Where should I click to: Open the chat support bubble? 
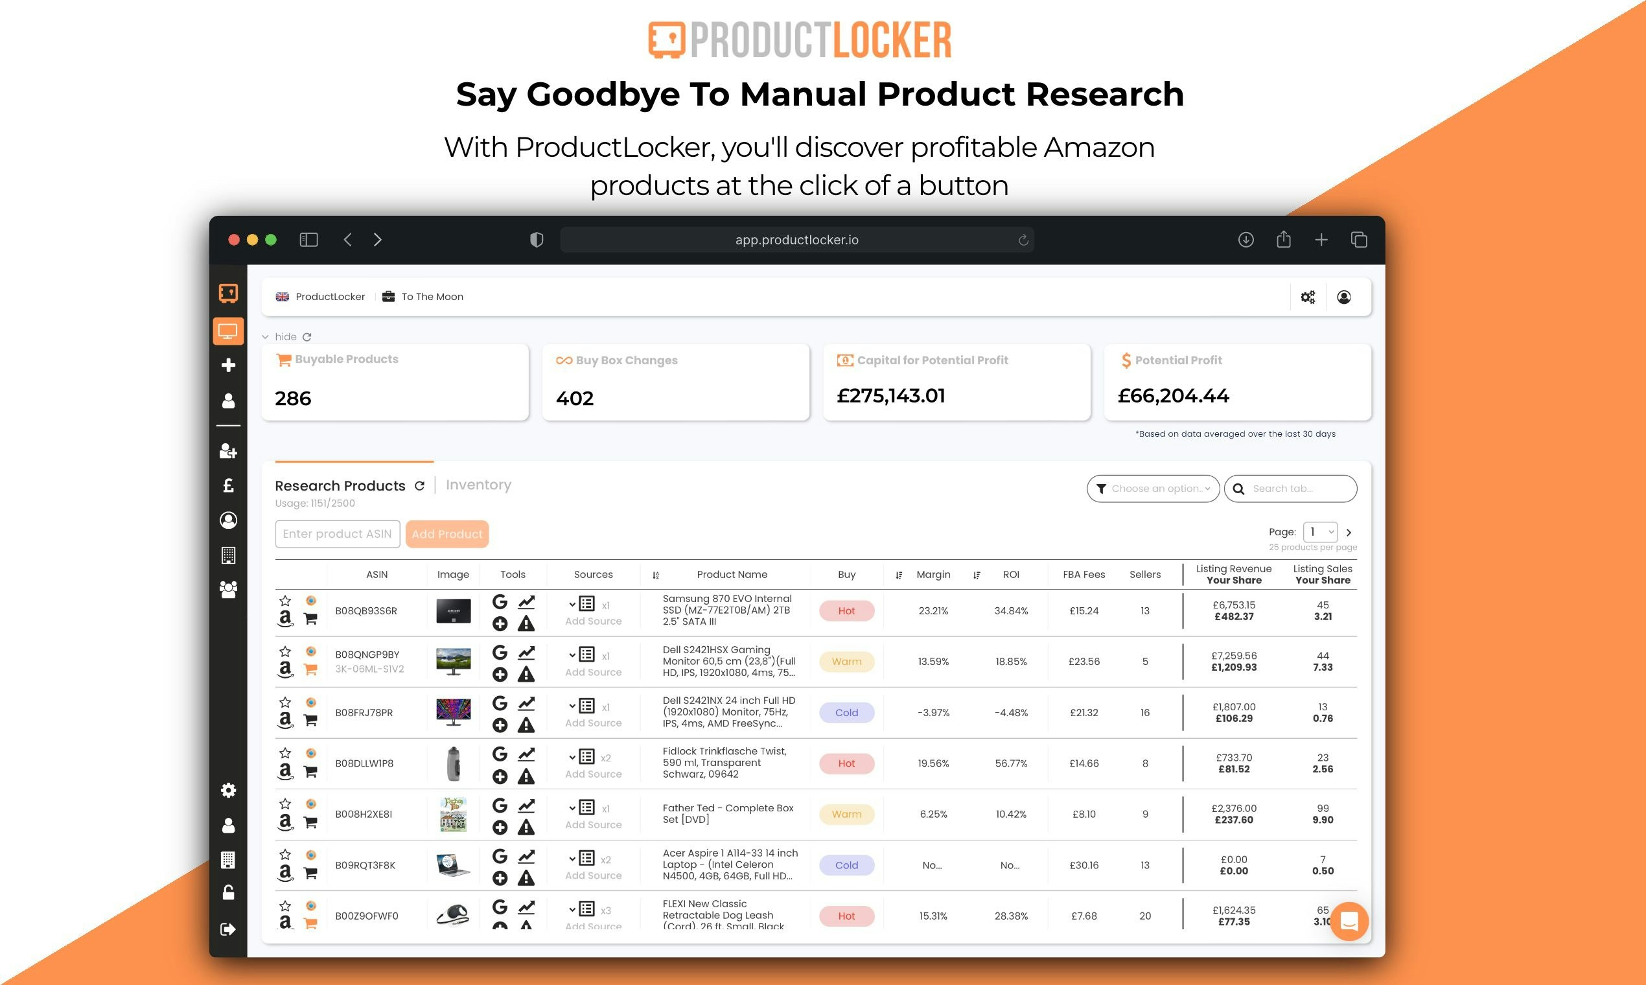click(x=1349, y=921)
